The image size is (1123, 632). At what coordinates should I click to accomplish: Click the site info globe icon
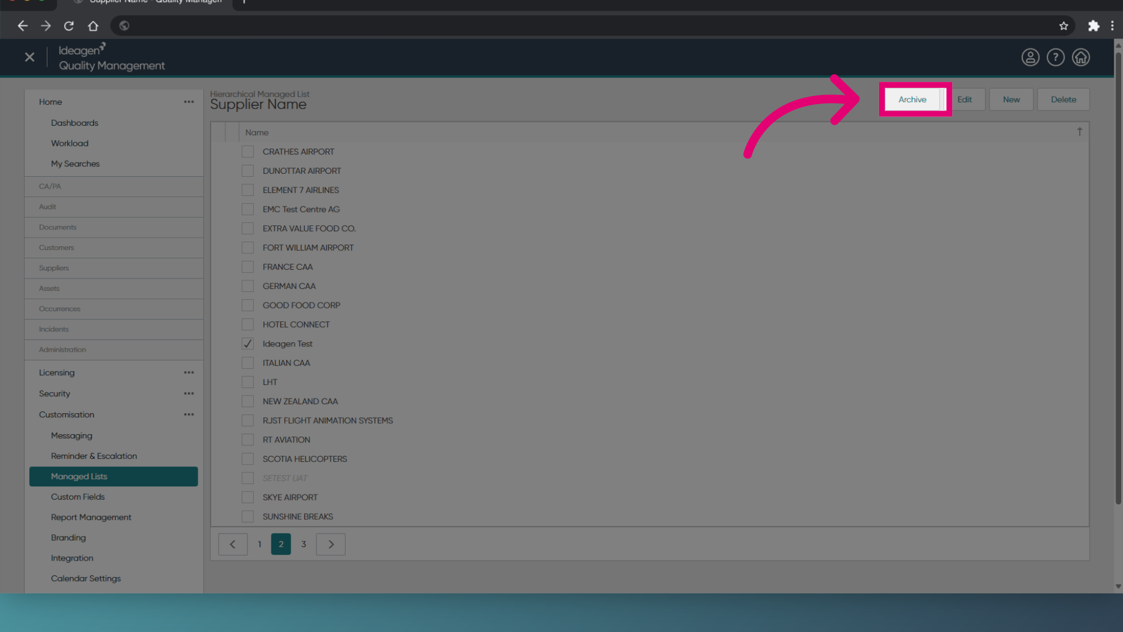click(x=124, y=26)
